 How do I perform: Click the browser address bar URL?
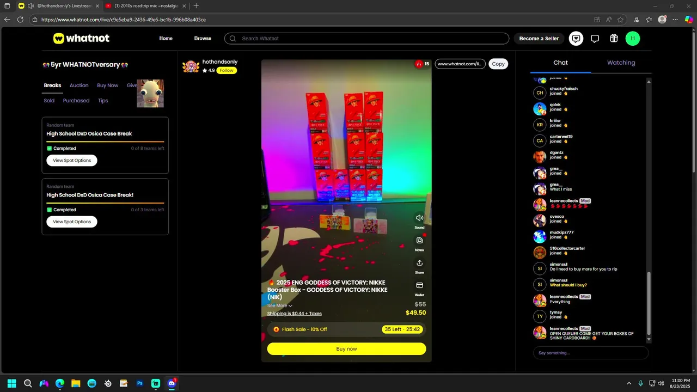click(124, 20)
